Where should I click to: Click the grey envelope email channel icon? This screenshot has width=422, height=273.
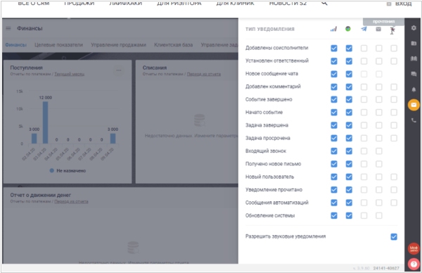point(378,29)
